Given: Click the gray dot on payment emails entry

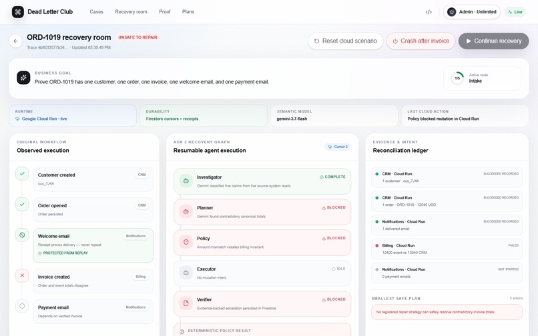Looking at the screenshot, I should pyautogui.click(x=376, y=269).
